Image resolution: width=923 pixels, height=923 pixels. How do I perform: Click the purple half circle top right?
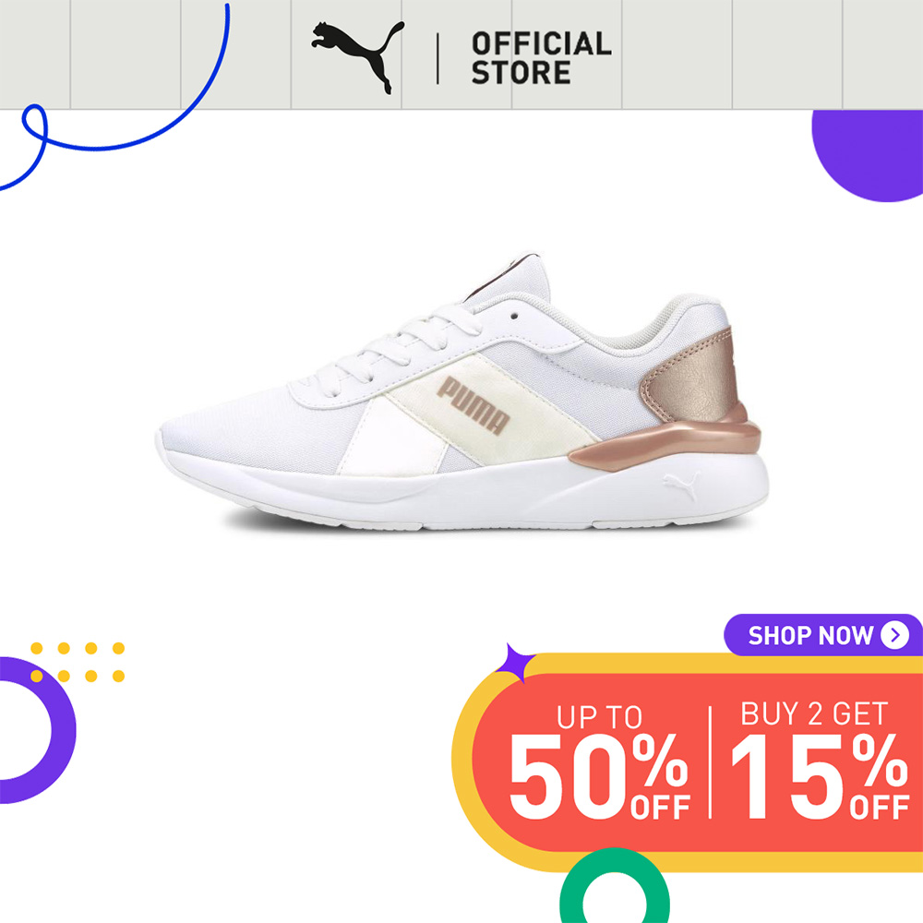pos(868,155)
